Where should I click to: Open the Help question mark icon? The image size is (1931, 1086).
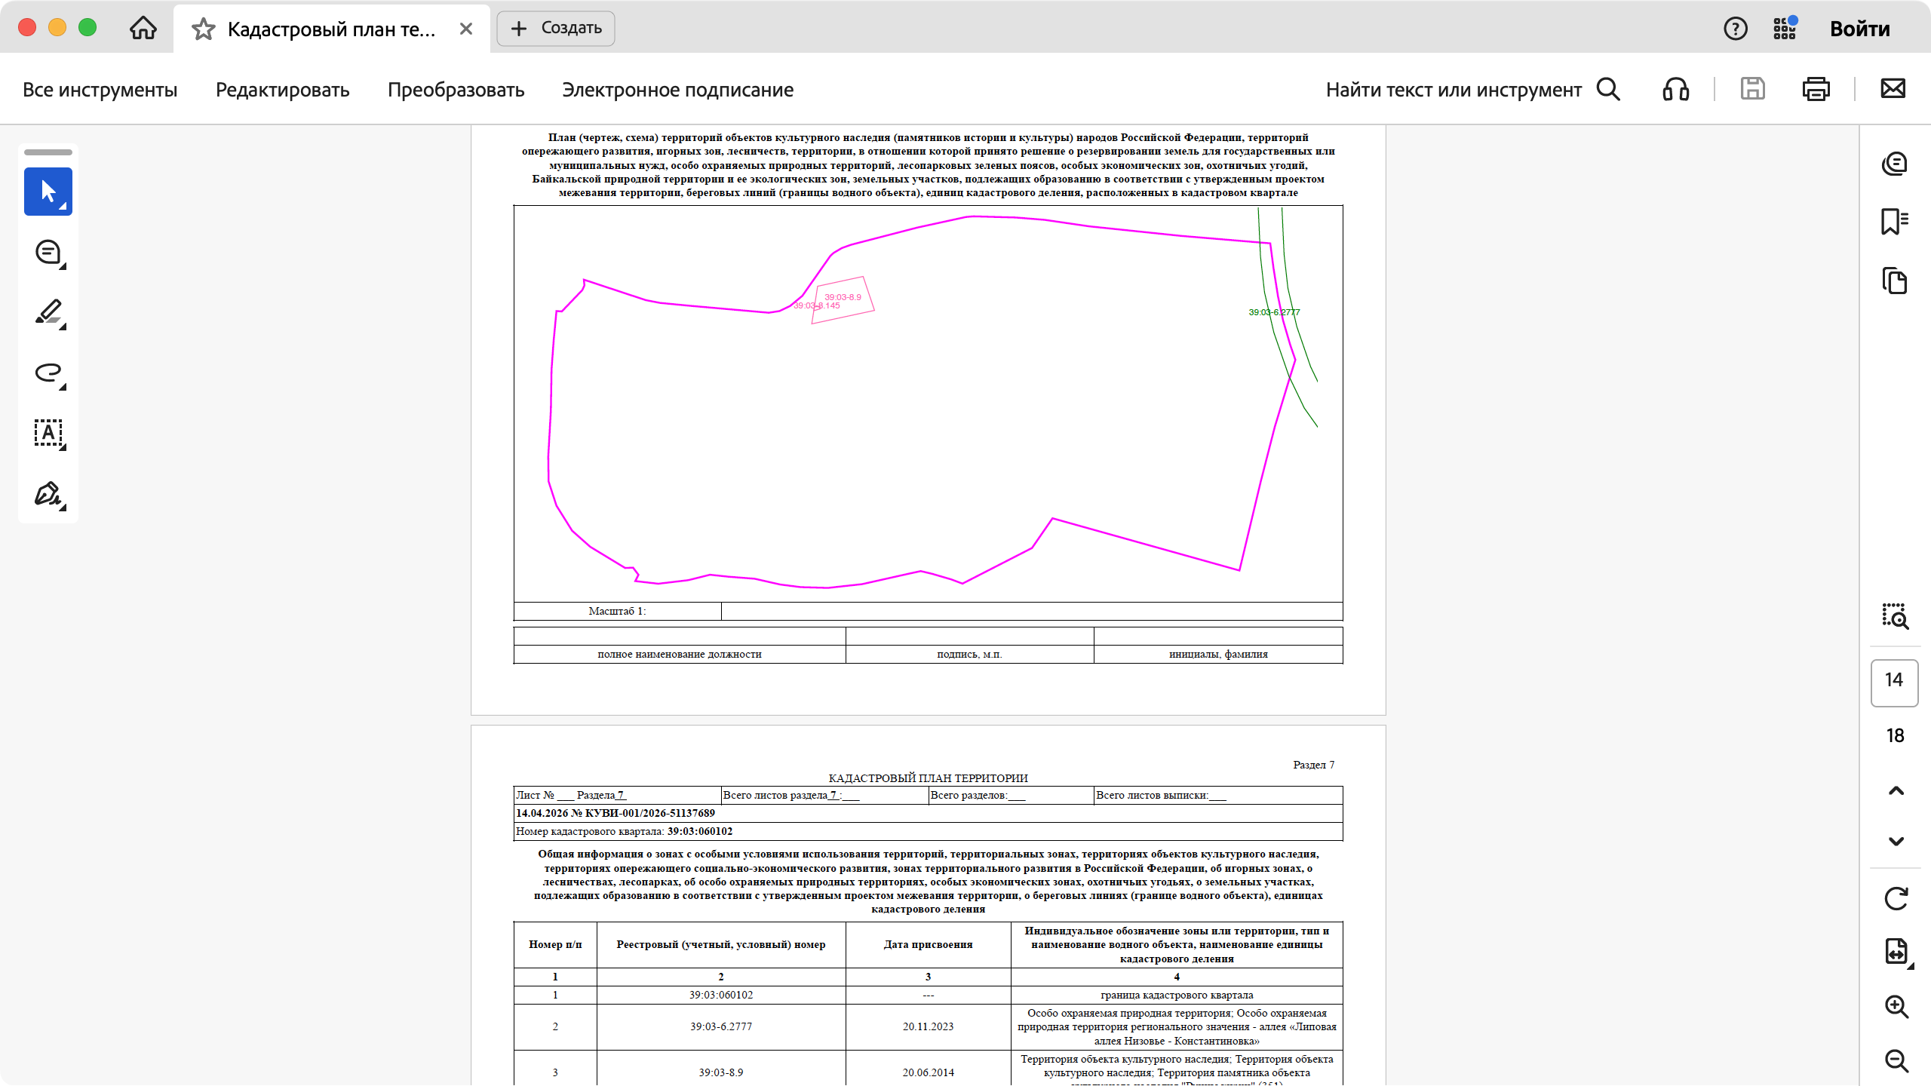(1736, 29)
